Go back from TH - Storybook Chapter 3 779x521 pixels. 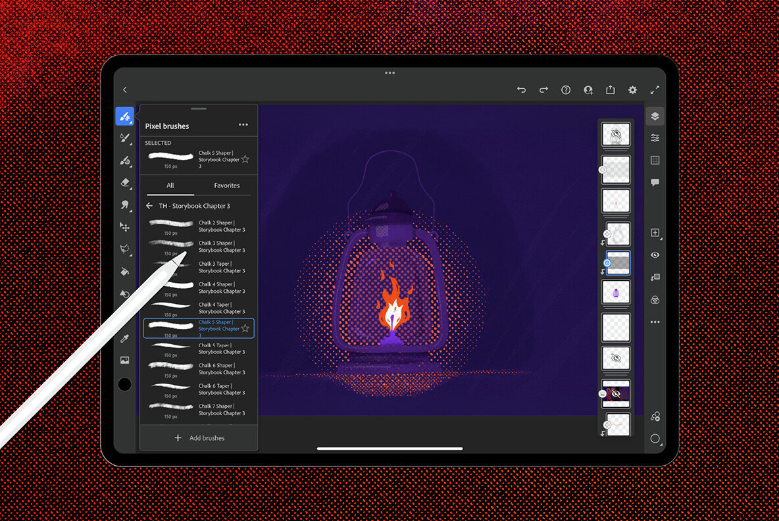tap(149, 206)
